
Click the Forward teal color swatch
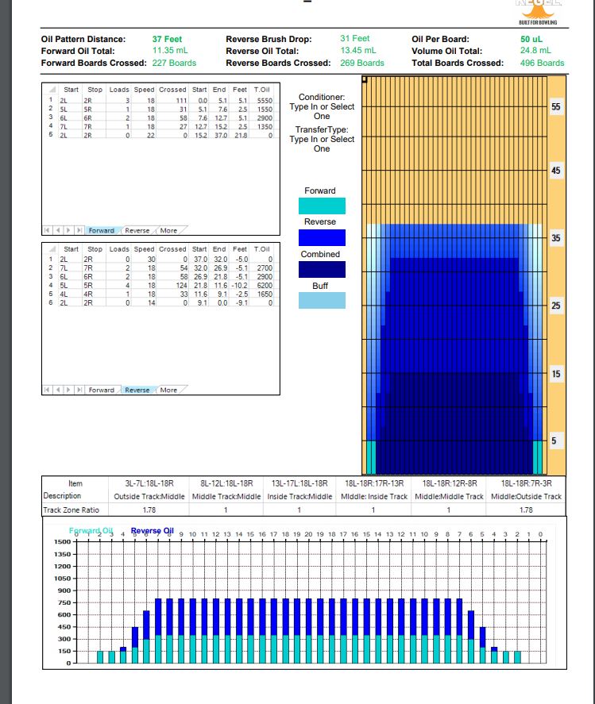coord(322,206)
